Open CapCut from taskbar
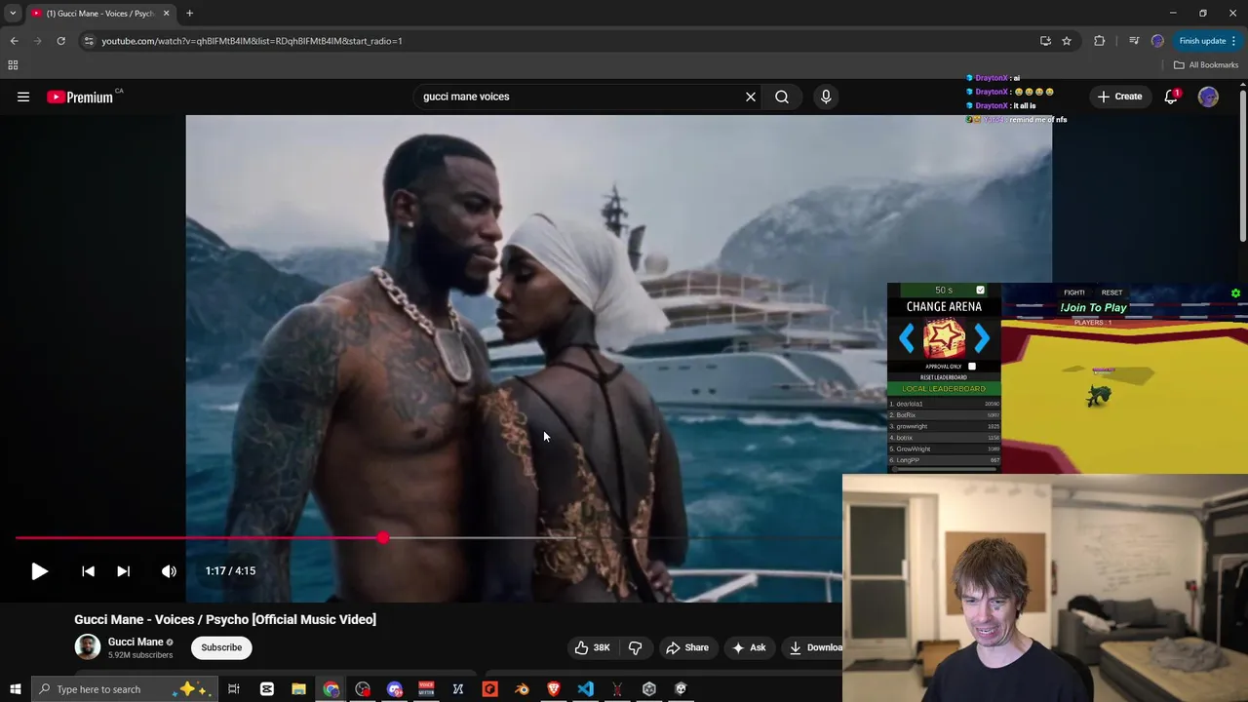 [x=266, y=689]
